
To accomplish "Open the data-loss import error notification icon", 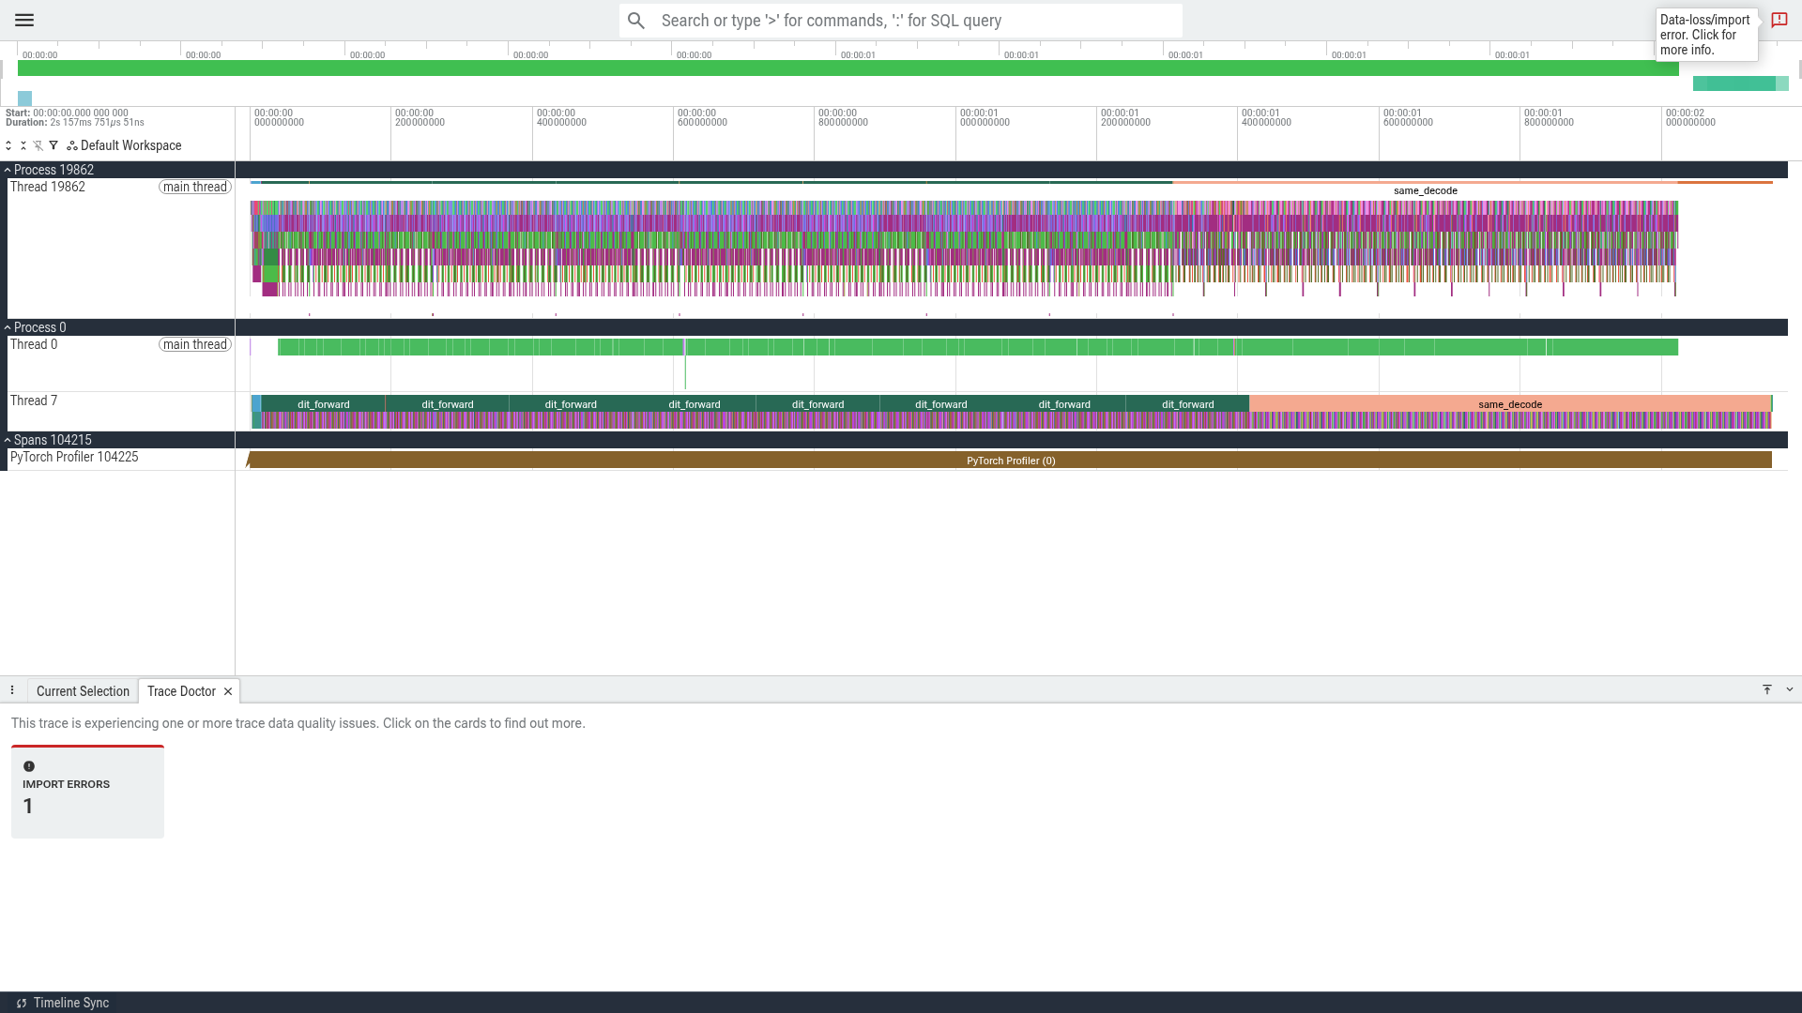I will 1779,20.
